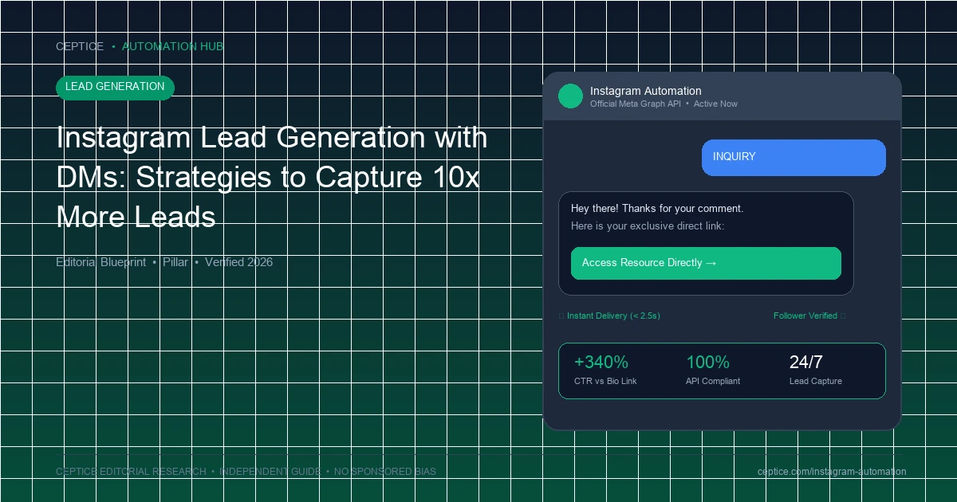The width and height of the screenshot is (957, 502).
Task: Click 'CEPTICE EDITORIAL RESEARCH' footer text
Action: pos(131,472)
